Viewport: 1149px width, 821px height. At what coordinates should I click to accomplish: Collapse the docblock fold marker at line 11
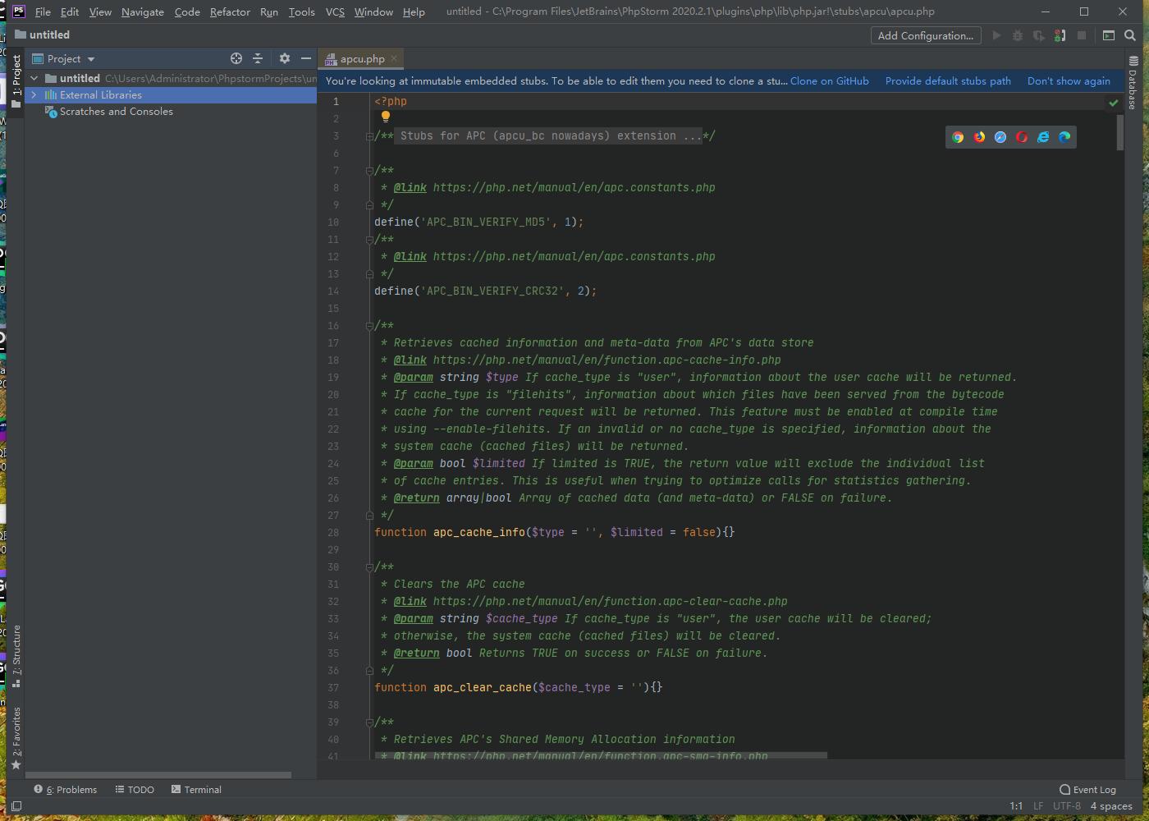[x=369, y=240]
